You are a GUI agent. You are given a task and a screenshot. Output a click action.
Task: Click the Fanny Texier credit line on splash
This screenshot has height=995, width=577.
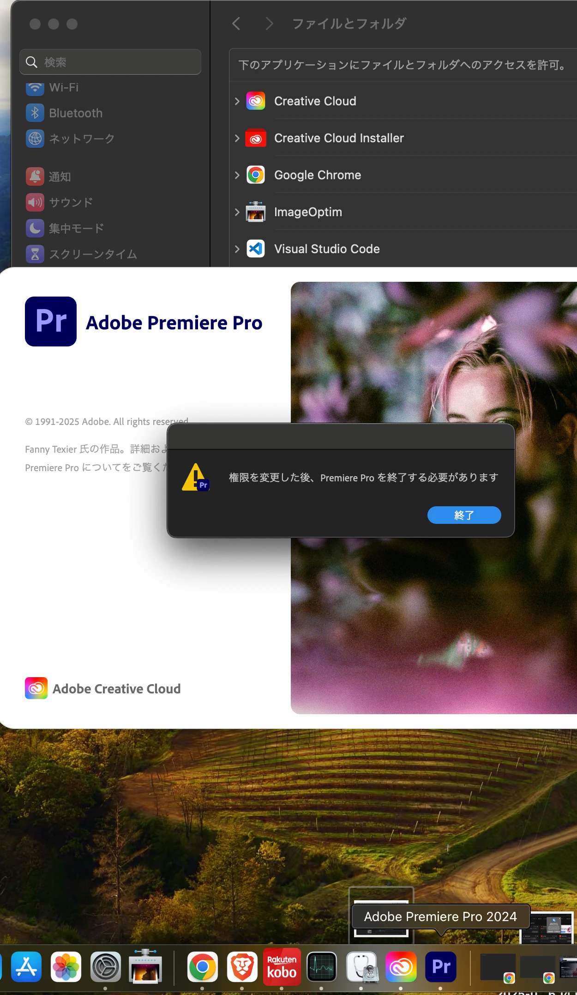pyautogui.click(x=96, y=449)
